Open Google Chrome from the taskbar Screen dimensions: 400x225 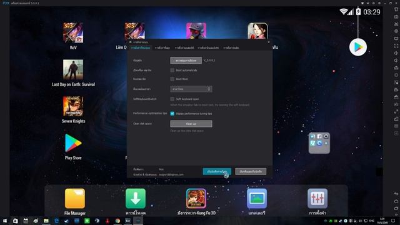[x=117, y=221]
